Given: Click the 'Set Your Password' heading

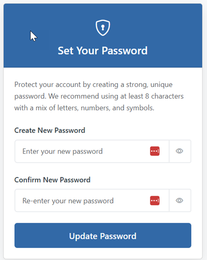Looking at the screenshot, I should pyautogui.click(x=103, y=51).
